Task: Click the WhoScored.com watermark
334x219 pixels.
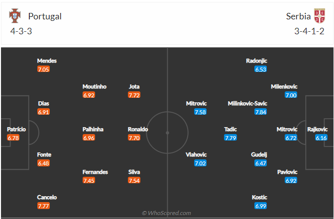Action: tap(167, 213)
